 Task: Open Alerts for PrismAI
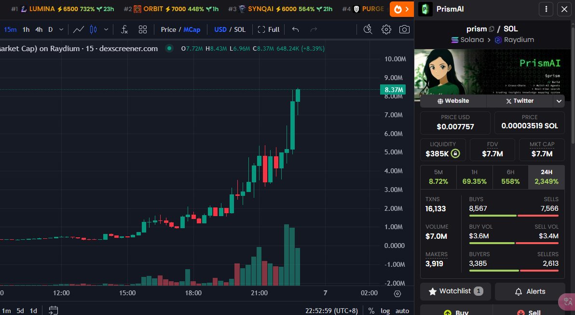530,291
